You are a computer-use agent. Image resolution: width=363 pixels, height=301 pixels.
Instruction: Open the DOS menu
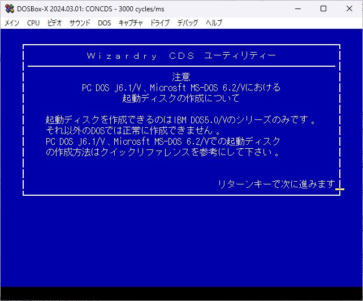click(105, 23)
